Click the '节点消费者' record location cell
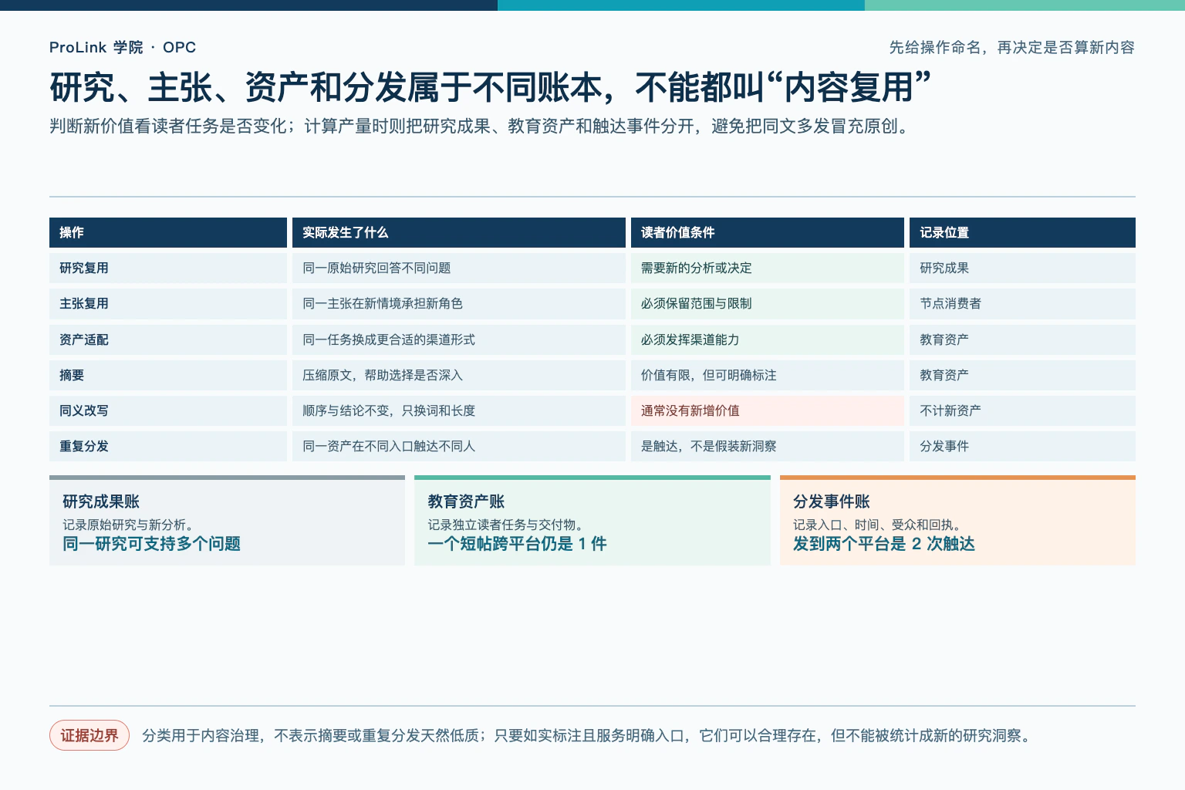 click(1022, 303)
